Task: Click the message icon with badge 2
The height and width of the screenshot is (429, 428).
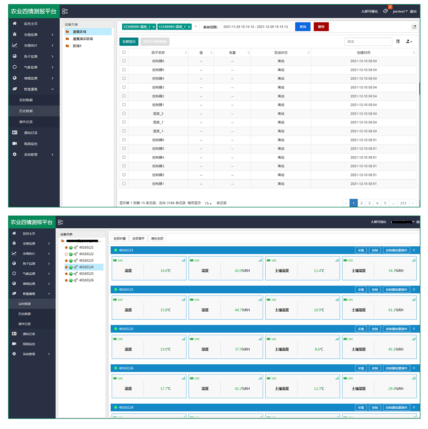Action: pos(386,11)
